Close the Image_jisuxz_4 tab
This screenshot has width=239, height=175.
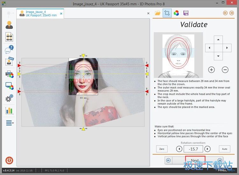pos(148,14)
